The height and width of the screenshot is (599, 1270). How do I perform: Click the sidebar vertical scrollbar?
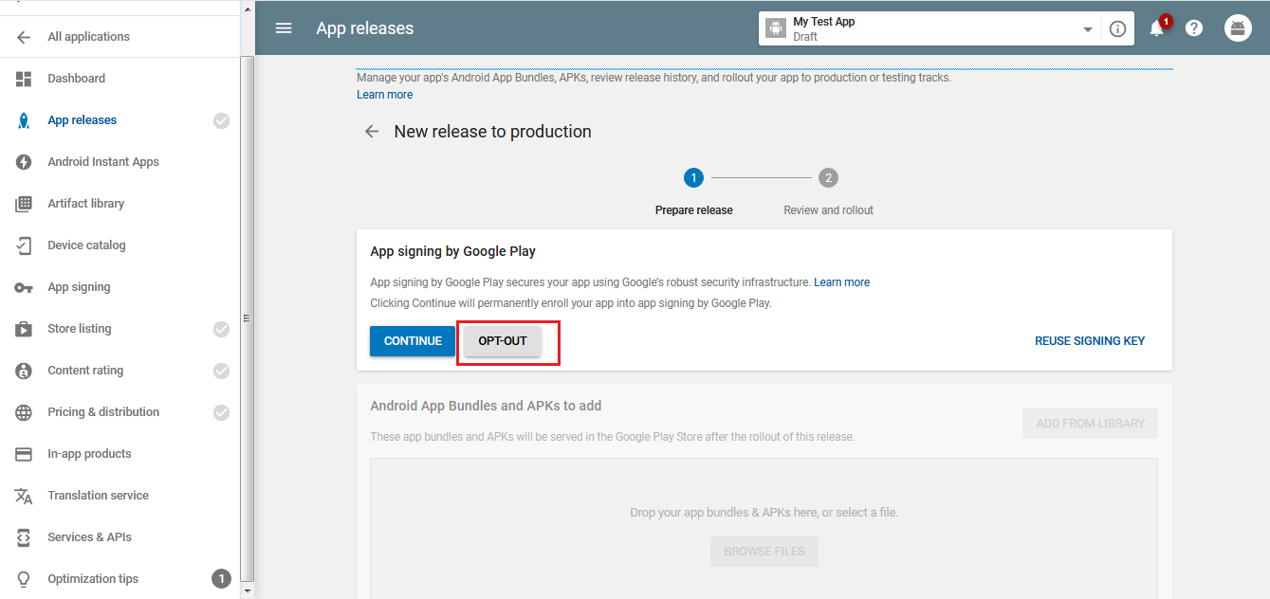click(x=248, y=318)
